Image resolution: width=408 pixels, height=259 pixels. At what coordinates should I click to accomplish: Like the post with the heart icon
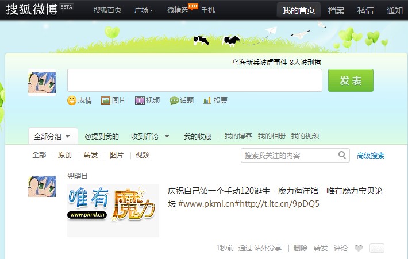[359, 248]
